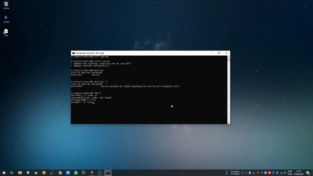Click the blue square app taskbar icon
313x176 pixels.
coord(68,173)
